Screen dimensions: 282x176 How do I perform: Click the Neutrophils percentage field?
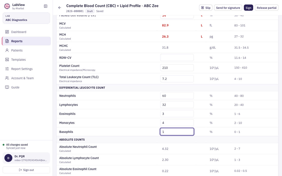click(x=177, y=96)
